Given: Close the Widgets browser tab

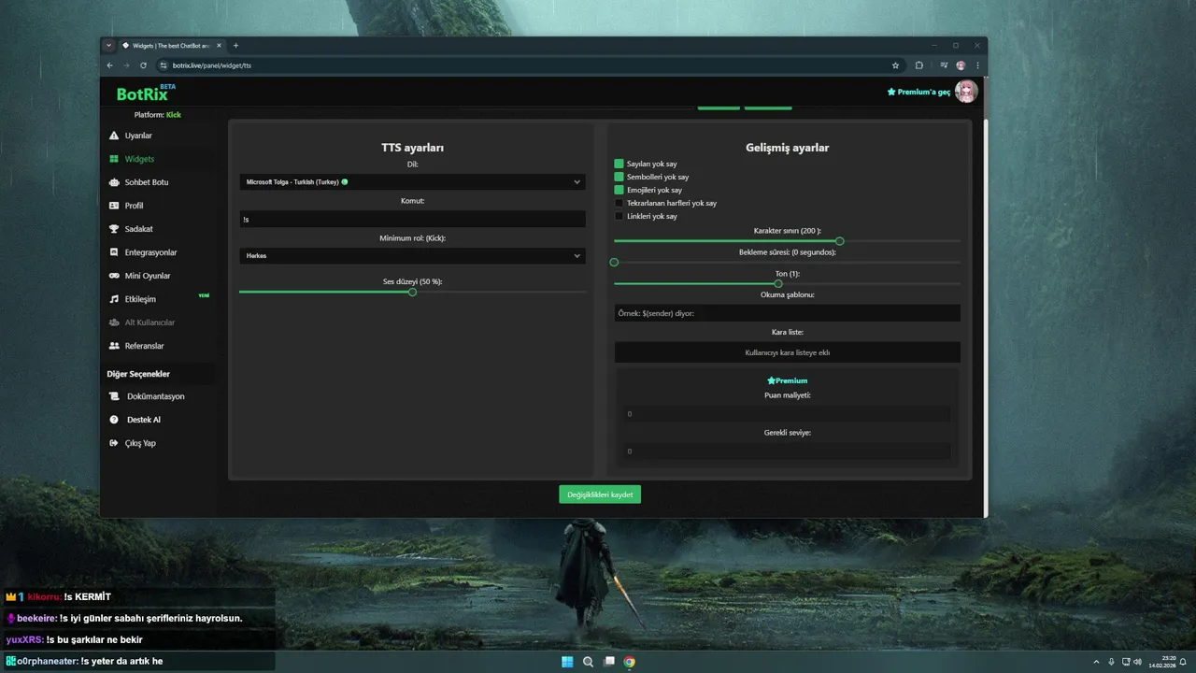Looking at the screenshot, I should tap(219, 45).
